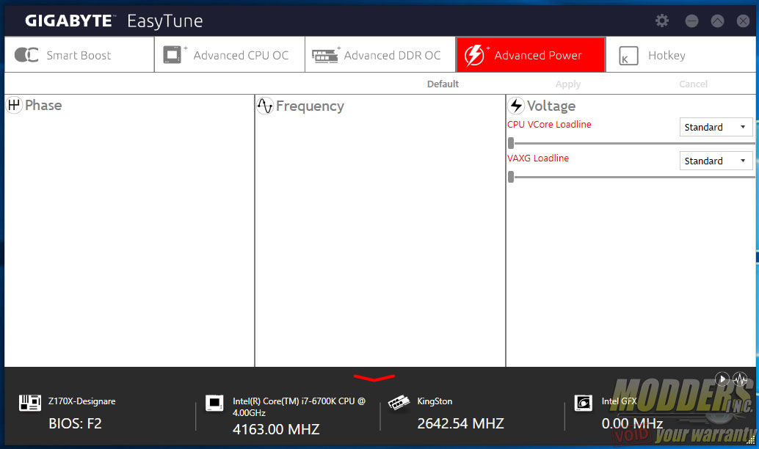Click the 4163.00 MHZ CPU frequency value

(x=276, y=429)
